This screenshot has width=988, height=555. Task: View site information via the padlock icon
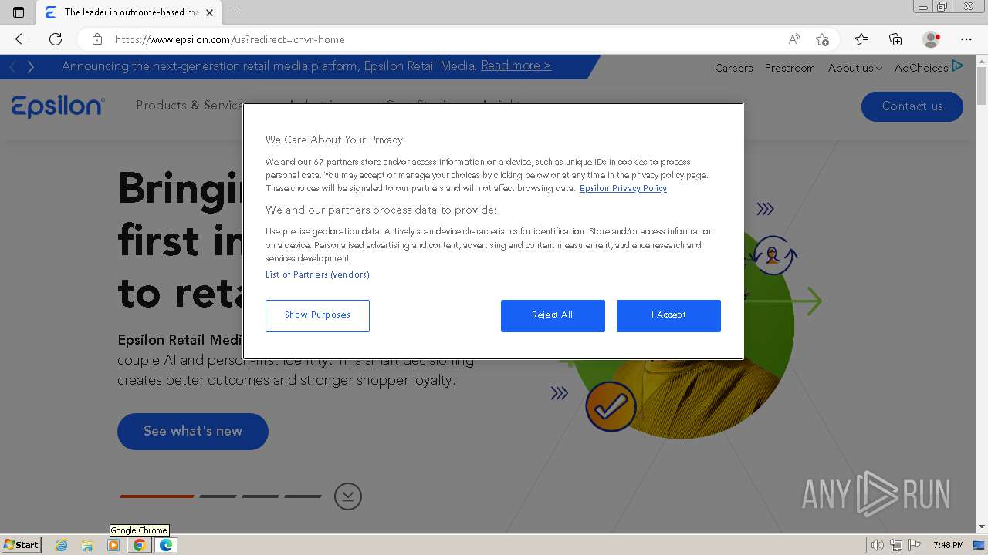tap(97, 39)
